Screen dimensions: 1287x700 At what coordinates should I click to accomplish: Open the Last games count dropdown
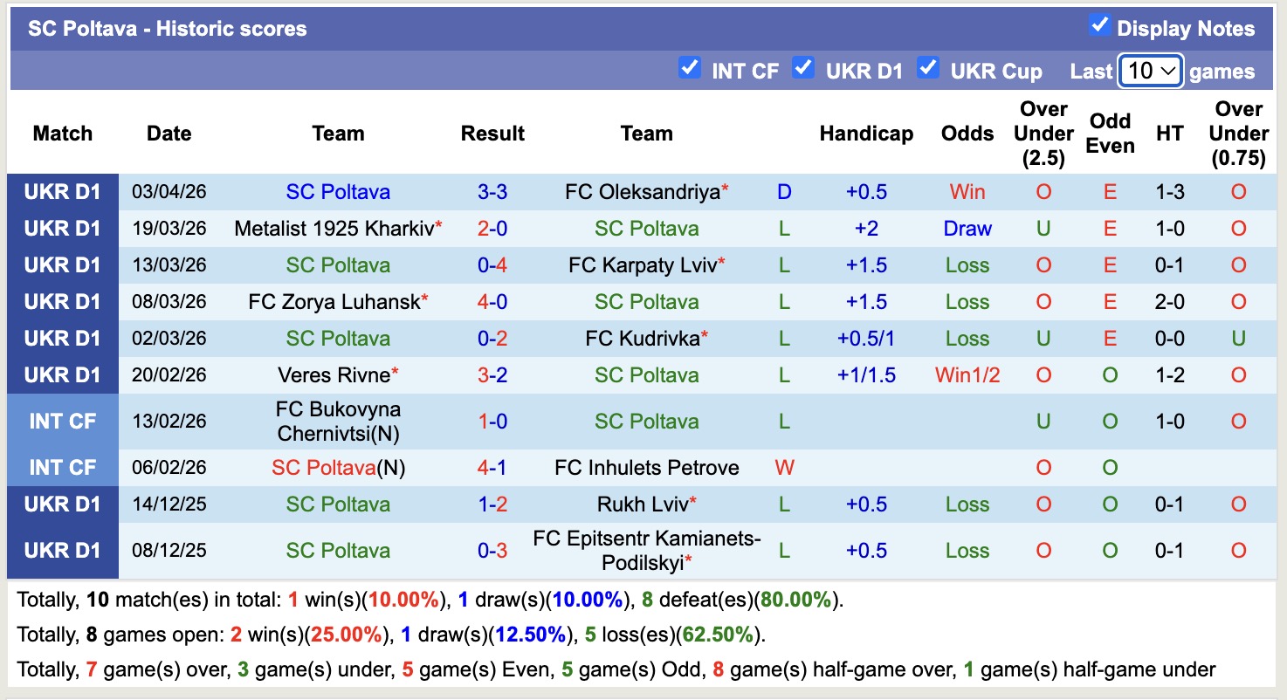(1150, 72)
